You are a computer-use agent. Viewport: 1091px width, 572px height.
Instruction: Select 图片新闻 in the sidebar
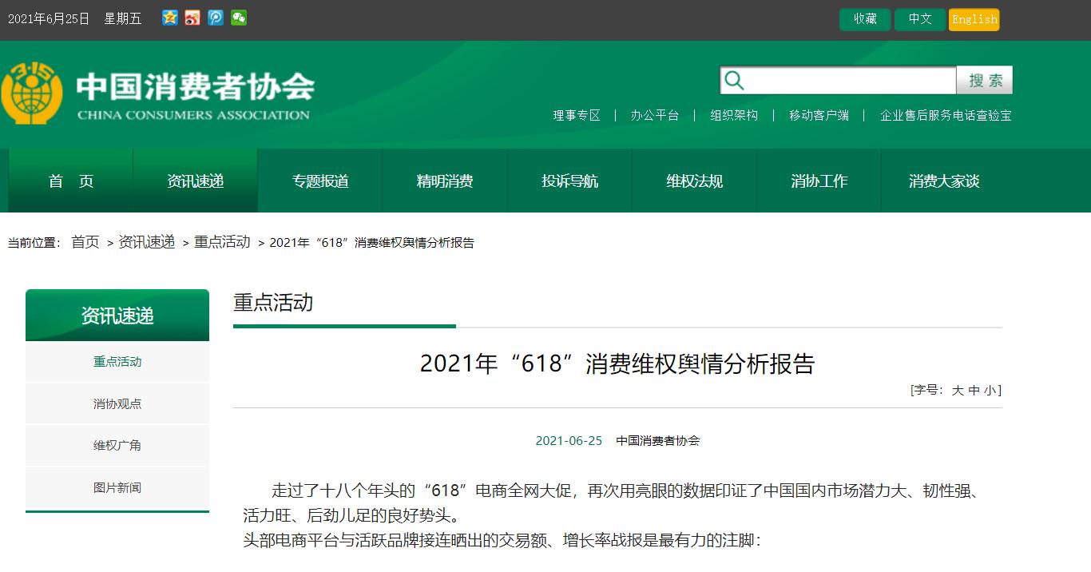click(x=117, y=487)
